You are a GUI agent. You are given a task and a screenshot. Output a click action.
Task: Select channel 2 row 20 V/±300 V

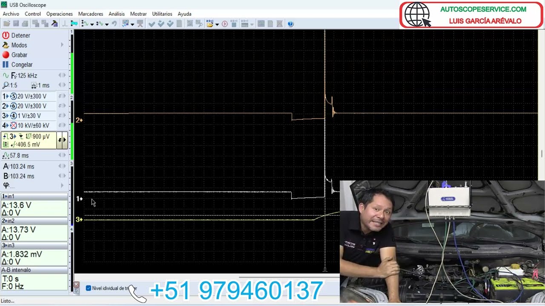point(29,106)
